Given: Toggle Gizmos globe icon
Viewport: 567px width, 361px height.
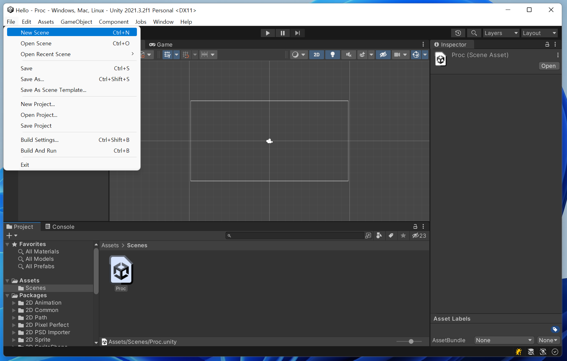Looking at the screenshot, I should tap(416, 55).
